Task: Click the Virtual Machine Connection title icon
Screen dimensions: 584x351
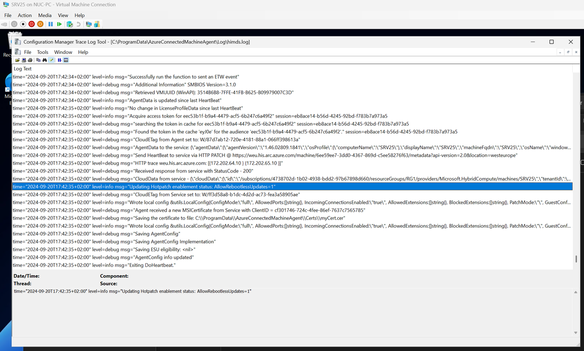Action: [5, 4]
